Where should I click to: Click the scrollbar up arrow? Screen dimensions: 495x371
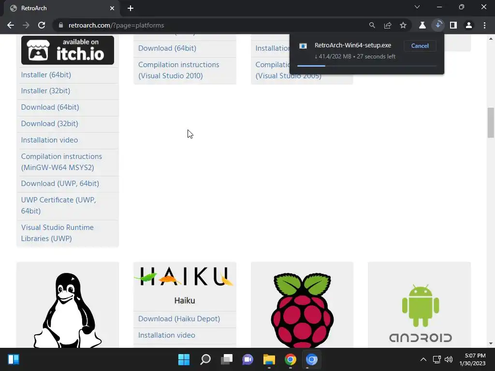point(491,39)
